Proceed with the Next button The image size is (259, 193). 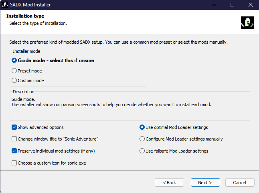click(204, 183)
